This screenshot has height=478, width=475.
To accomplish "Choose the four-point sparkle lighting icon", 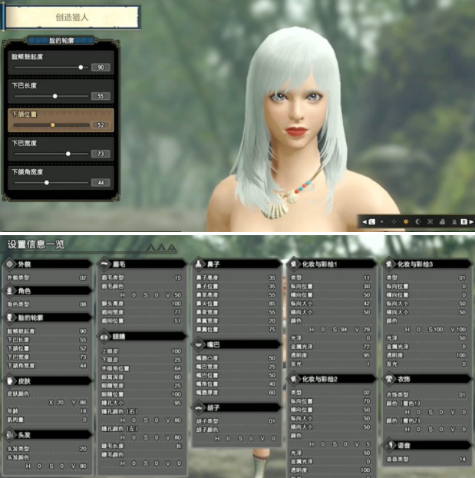I will [x=394, y=221].
